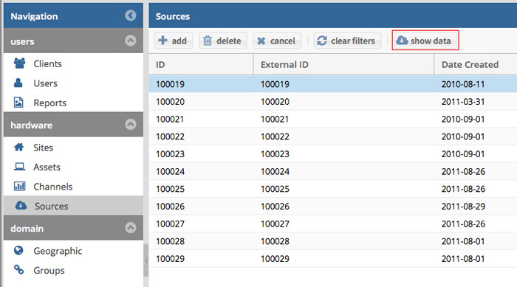Click the Channels bar chart icon
This screenshot has width=517, height=287.
(19, 186)
